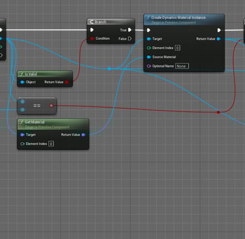Click the Source Material input pin

149,57
